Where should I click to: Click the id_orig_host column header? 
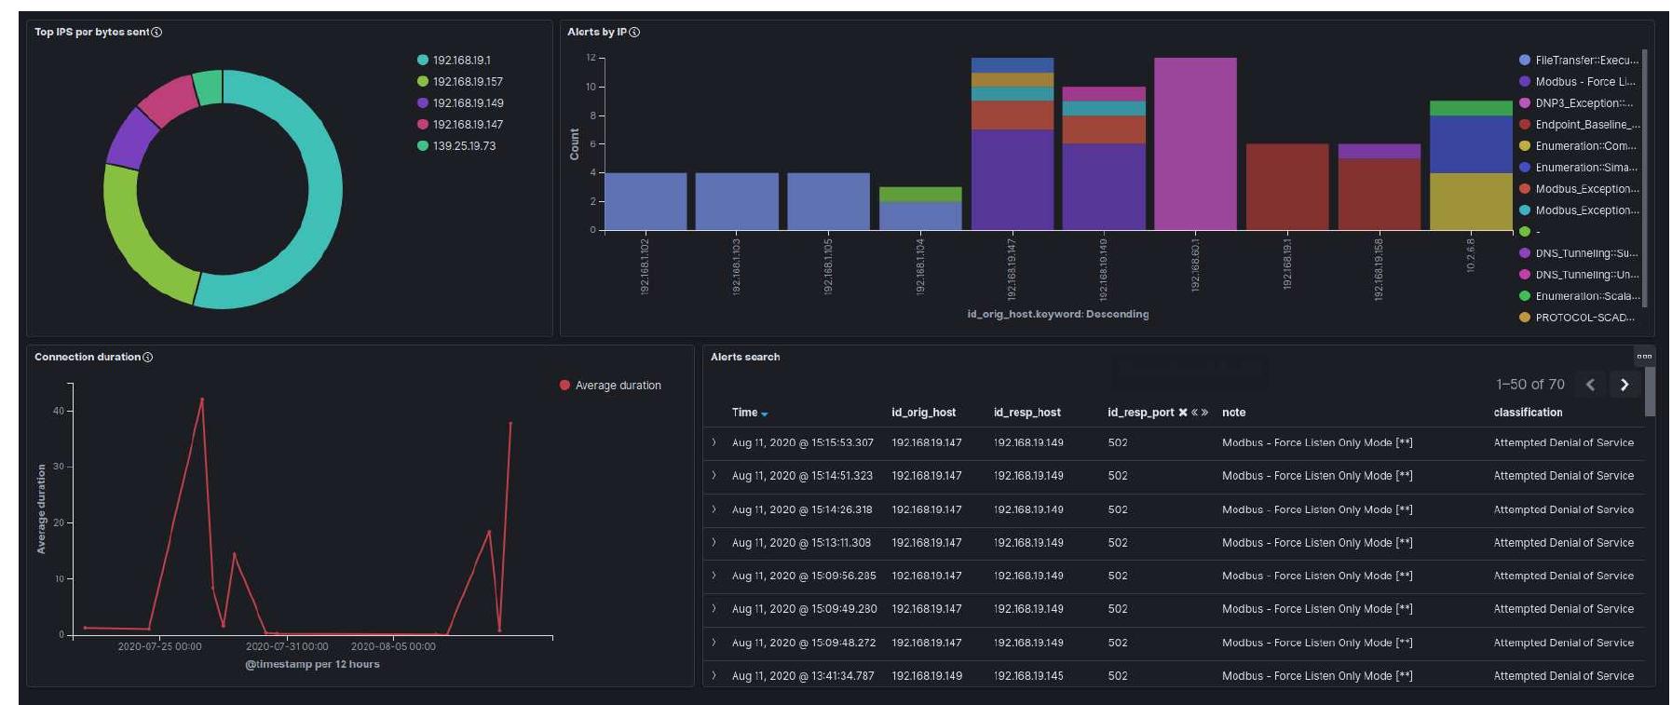coord(923,413)
